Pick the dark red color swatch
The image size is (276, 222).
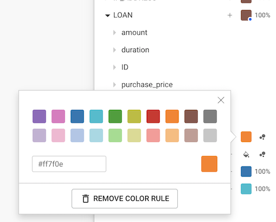coord(153,117)
